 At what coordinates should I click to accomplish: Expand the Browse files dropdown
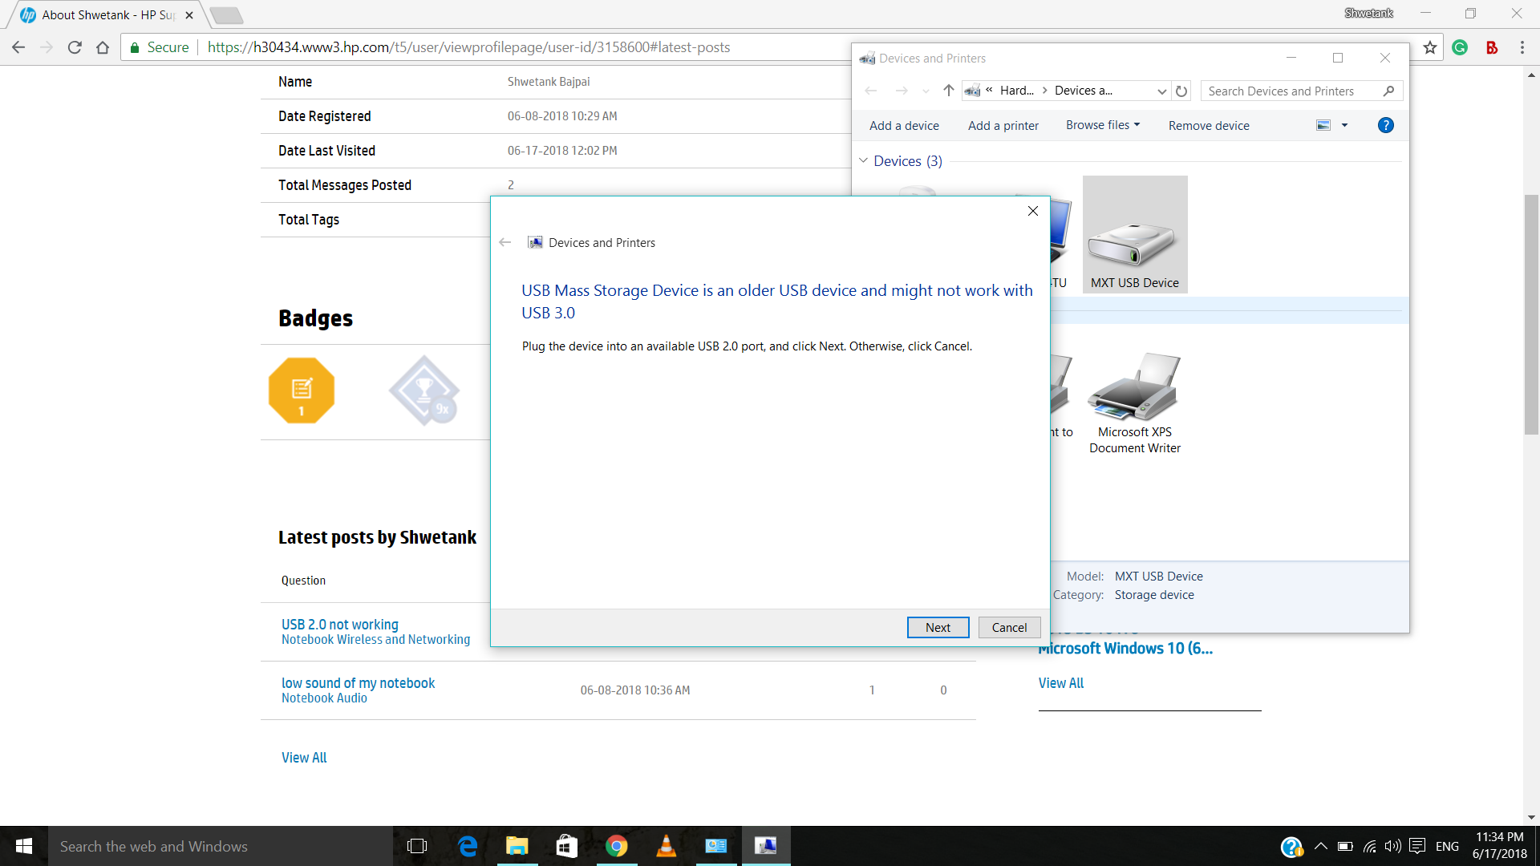coord(1102,125)
